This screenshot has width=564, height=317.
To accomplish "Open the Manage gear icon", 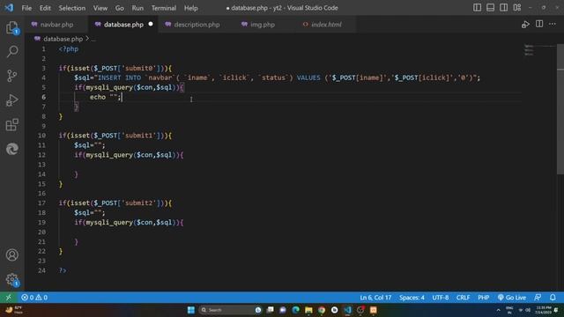I will 11,279.
